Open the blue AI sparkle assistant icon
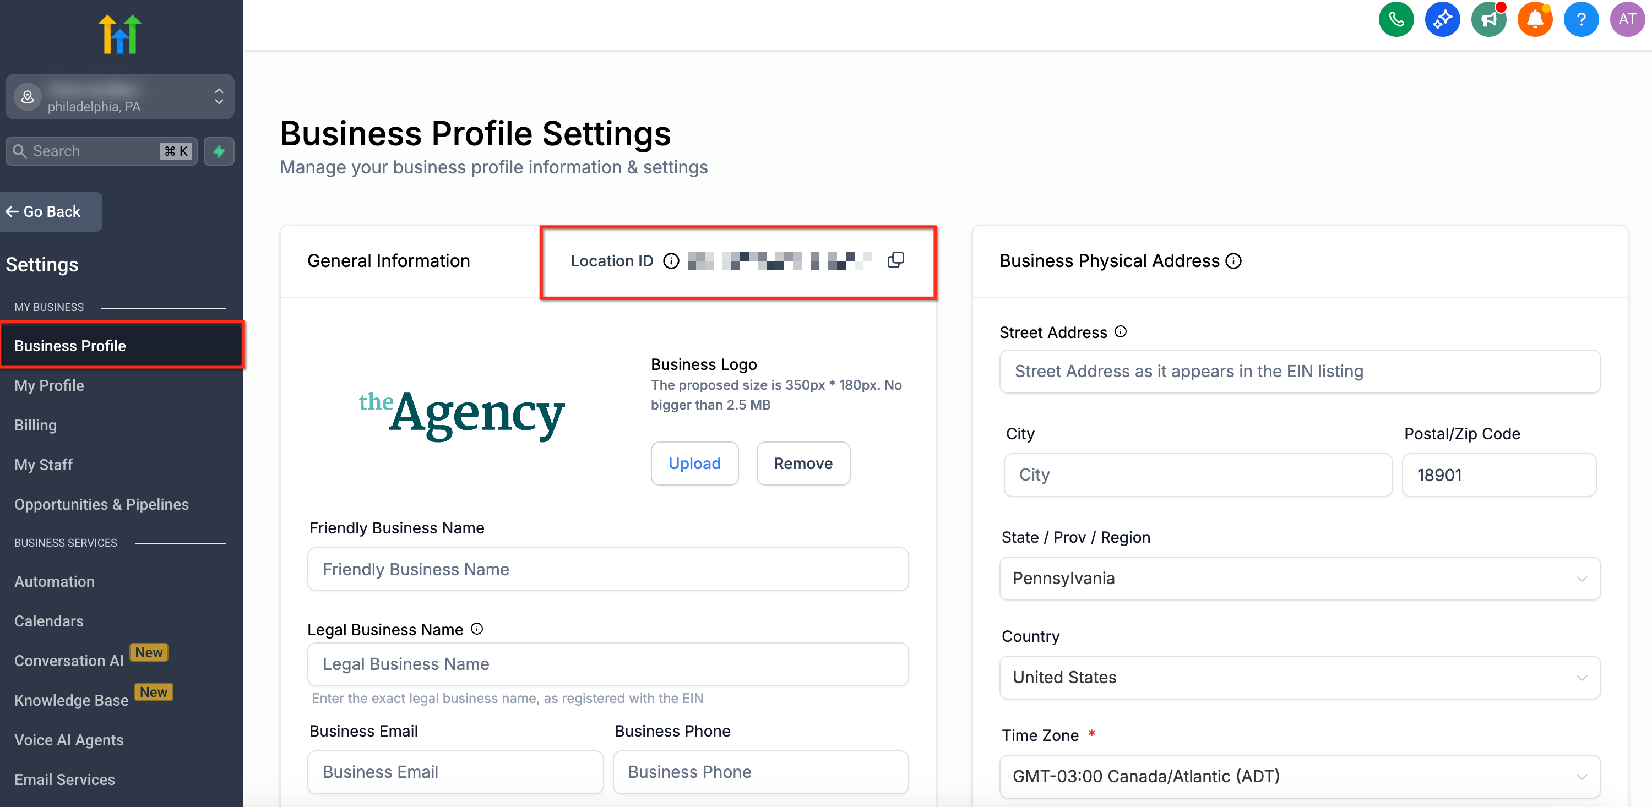This screenshot has width=1652, height=807. pyautogui.click(x=1442, y=19)
